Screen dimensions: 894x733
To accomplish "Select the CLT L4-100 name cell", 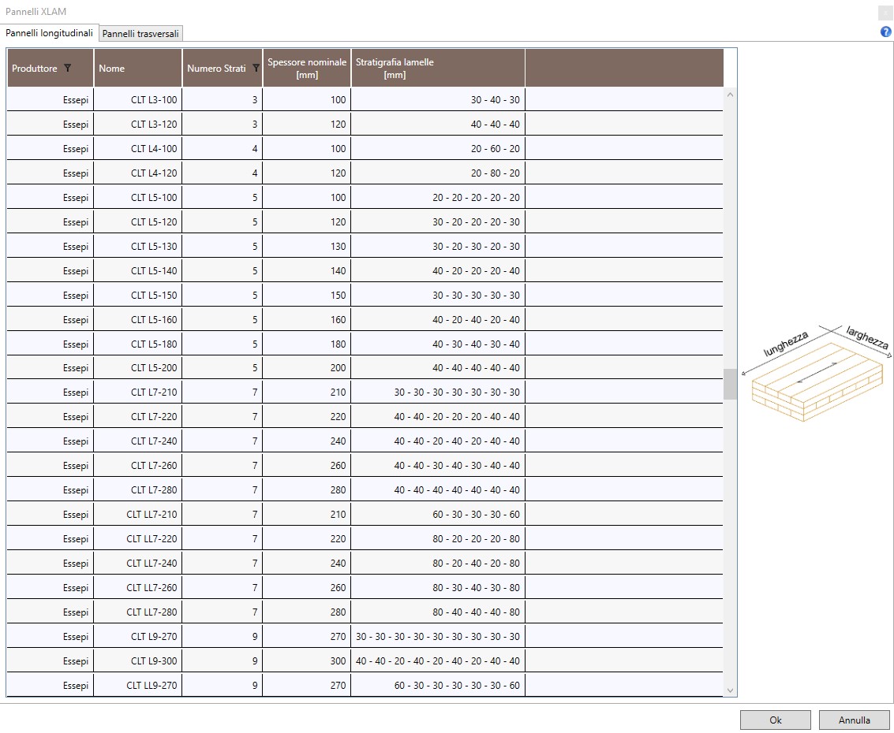I will 138,149.
